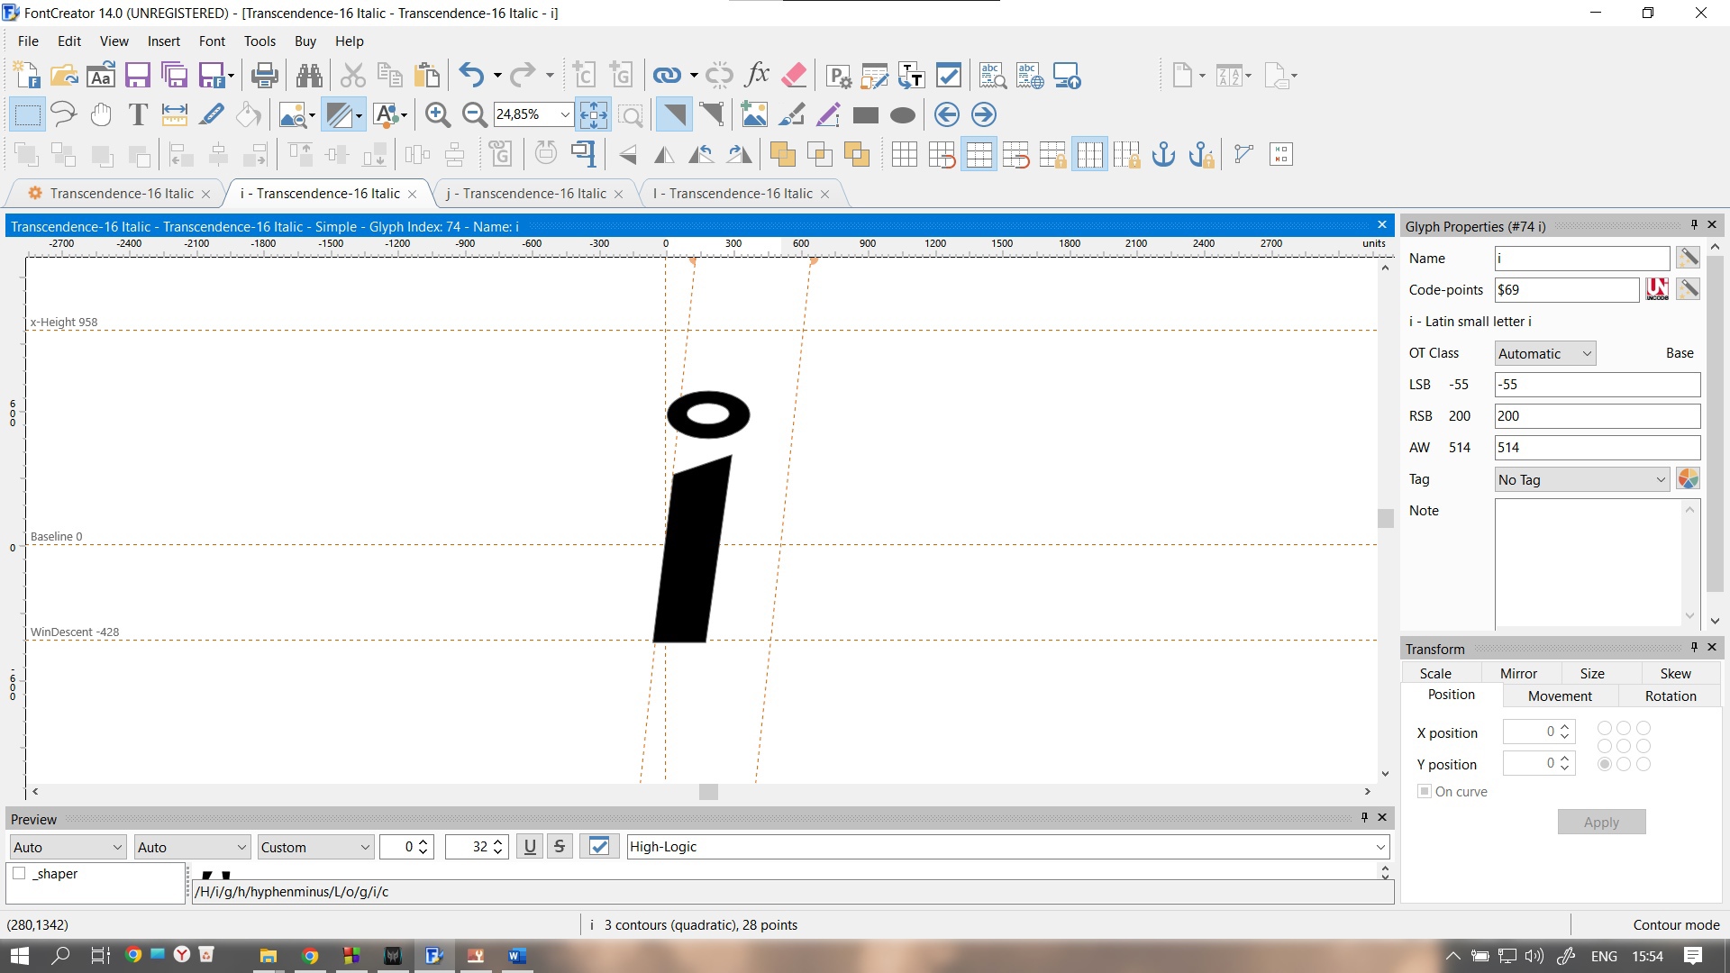The width and height of the screenshot is (1730, 973).
Task: Click the Find binoculars icon
Action: 309,76
